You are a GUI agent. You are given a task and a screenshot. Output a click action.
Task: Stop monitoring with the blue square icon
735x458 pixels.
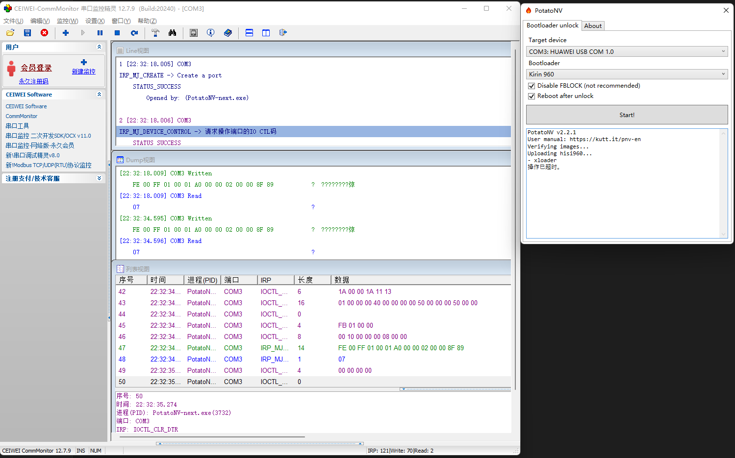tap(117, 33)
